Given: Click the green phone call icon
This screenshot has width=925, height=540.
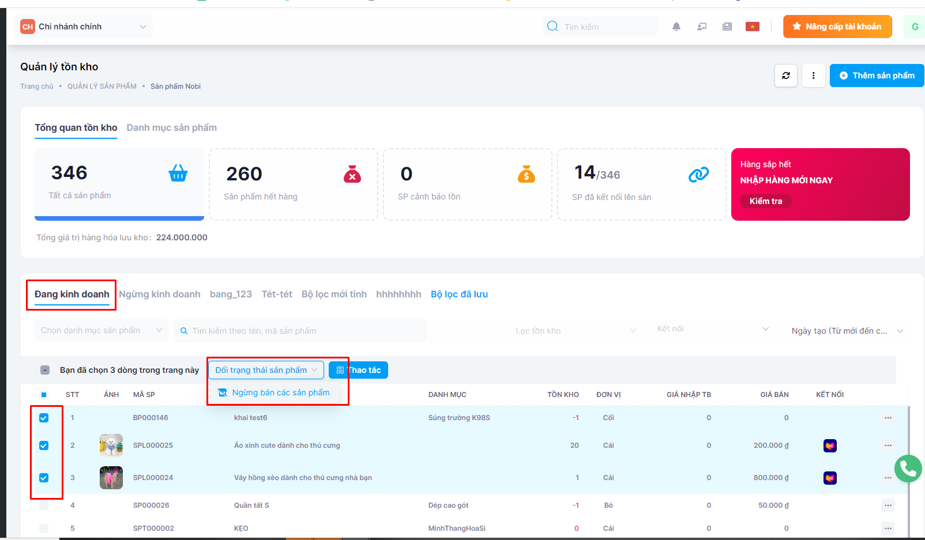Looking at the screenshot, I should pyautogui.click(x=908, y=469).
